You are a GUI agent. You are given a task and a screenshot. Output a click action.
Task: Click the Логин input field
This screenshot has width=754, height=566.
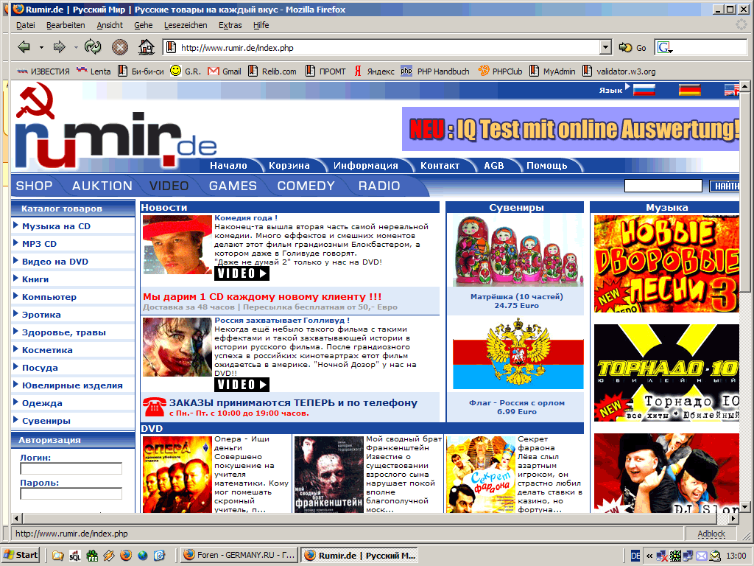point(71,468)
